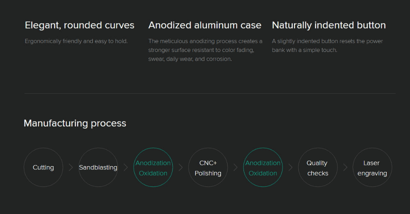
Task: Click the chevron arrow just before Laser engraving
Action: click(x=345, y=167)
